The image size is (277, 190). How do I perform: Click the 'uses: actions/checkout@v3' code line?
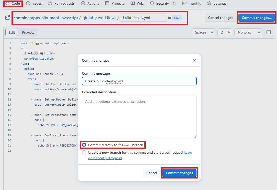[x=55, y=89]
